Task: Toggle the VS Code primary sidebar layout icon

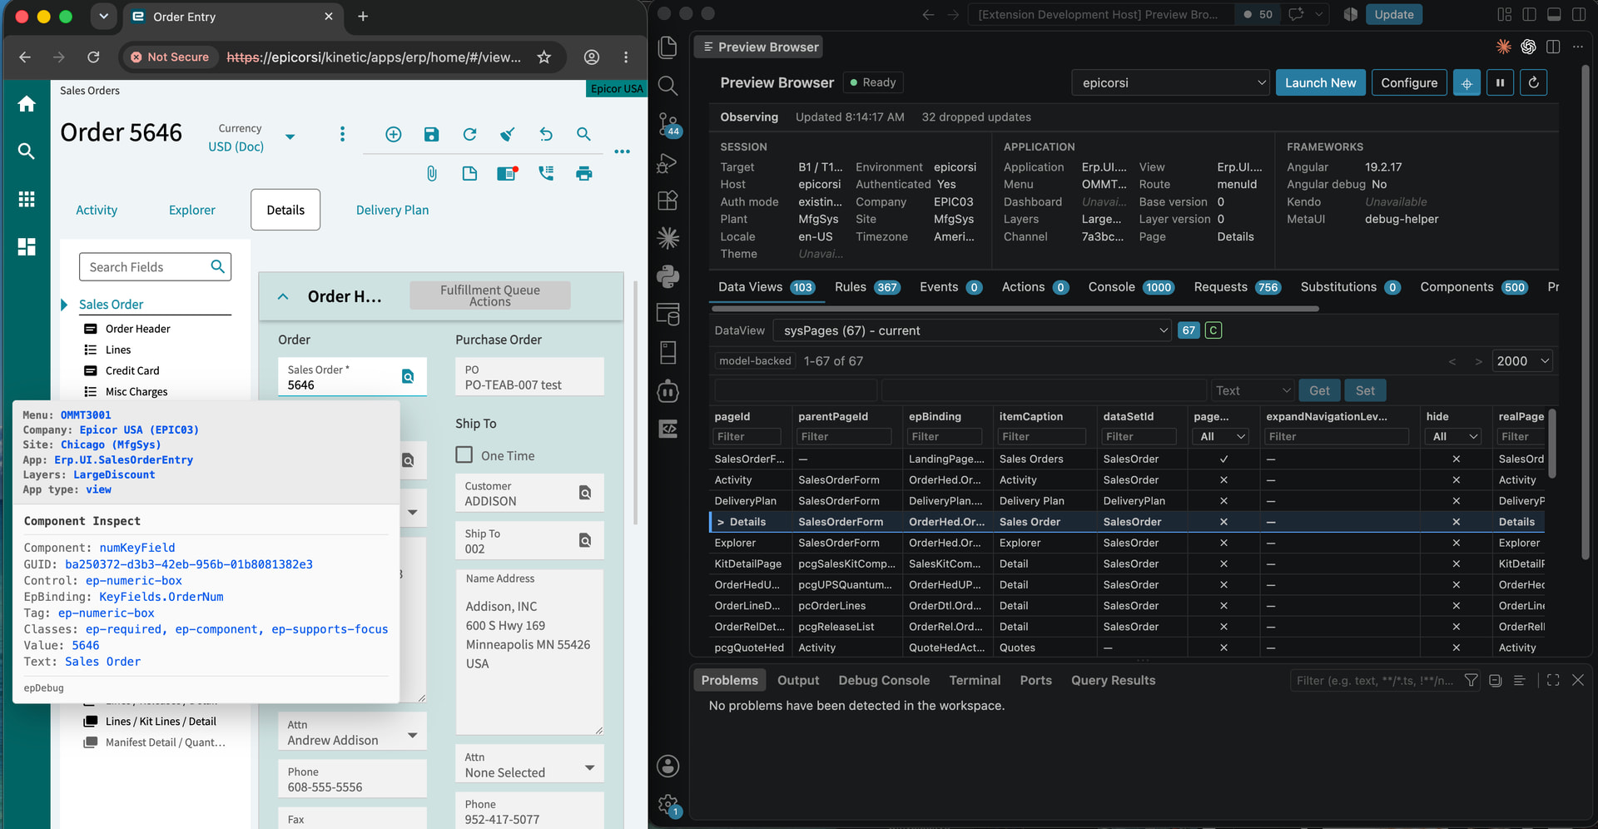Action: click(x=1529, y=14)
